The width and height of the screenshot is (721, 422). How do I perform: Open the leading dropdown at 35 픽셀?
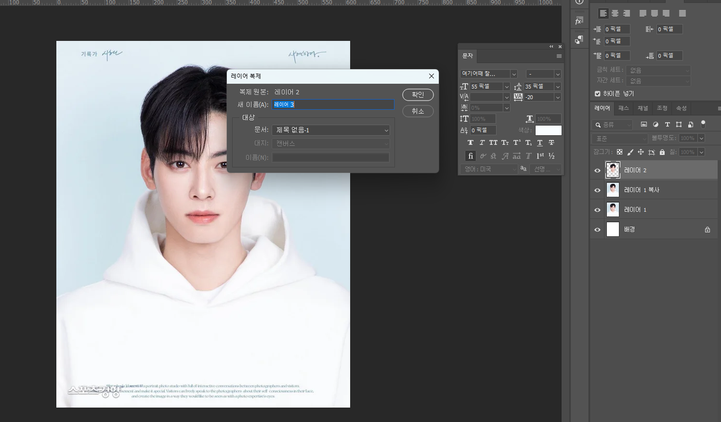tap(558, 87)
